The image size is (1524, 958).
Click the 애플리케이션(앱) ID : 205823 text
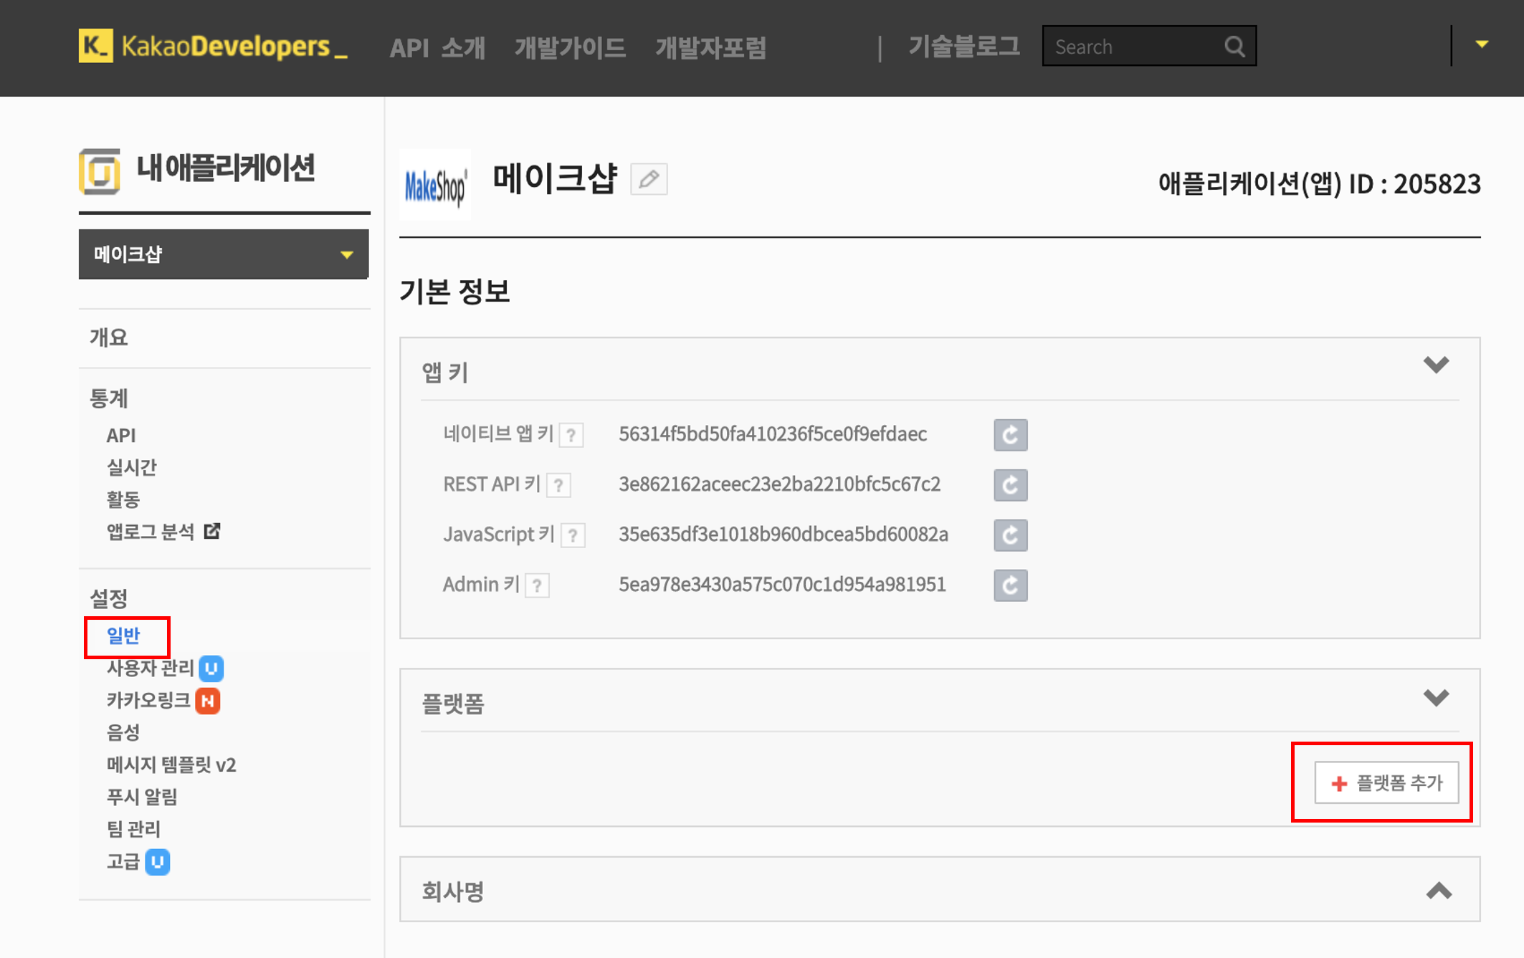tap(1319, 184)
